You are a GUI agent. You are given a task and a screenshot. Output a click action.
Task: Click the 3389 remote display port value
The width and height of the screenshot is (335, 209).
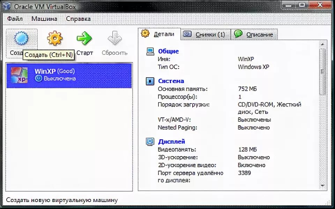tap(244, 173)
